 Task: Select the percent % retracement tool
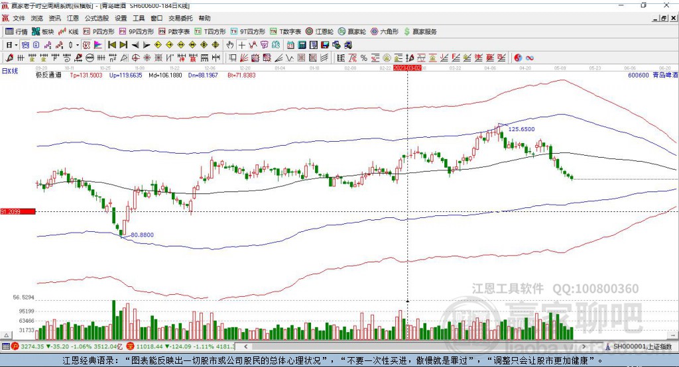[364, 58]
